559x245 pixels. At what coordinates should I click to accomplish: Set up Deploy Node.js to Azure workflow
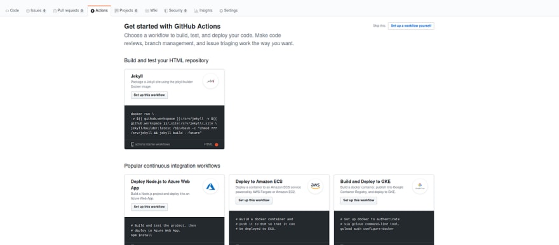[149, 207]
